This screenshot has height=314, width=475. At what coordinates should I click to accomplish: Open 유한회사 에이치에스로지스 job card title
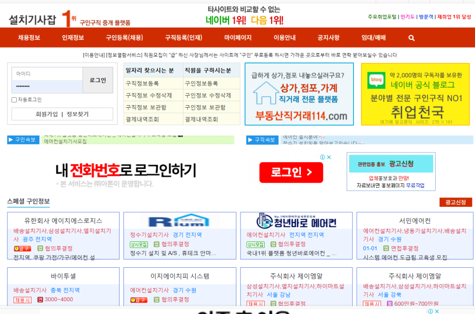click(x=63, y=221)
